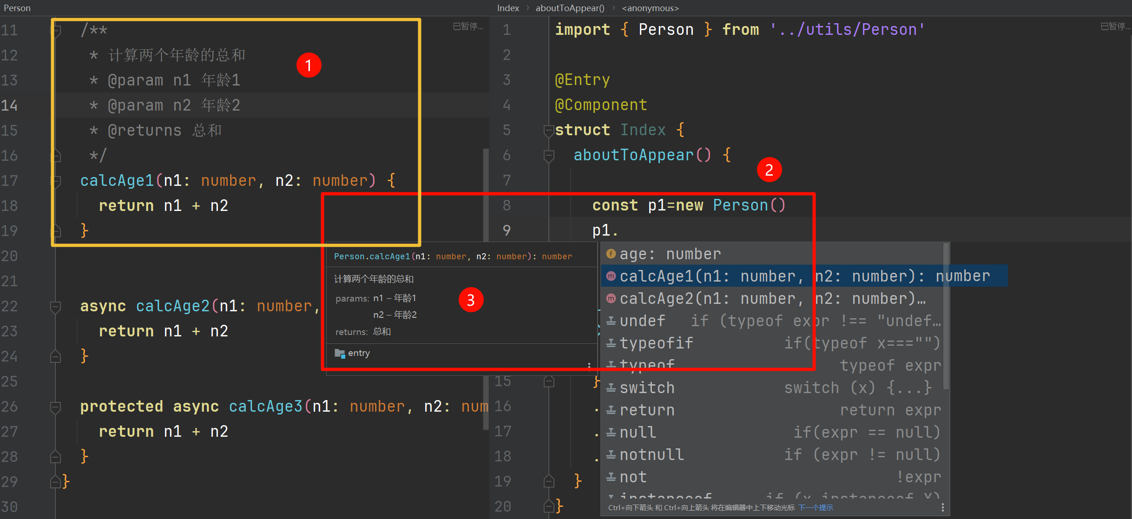Click the notnull postfix template icon
The width and height of the screenshot is (1132, 519).
(x=611, y=454)
